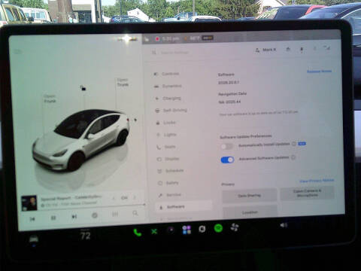Tap the charge port icon beside the car
Viewport: 361px width, 271px height.
tap(135, 120)
